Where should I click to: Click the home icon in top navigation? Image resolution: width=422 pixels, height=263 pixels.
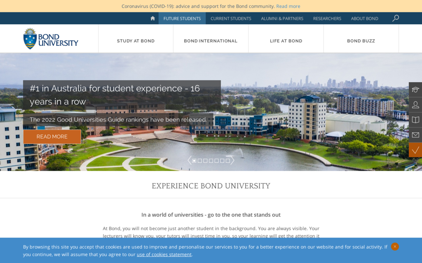tap(152, 18)
